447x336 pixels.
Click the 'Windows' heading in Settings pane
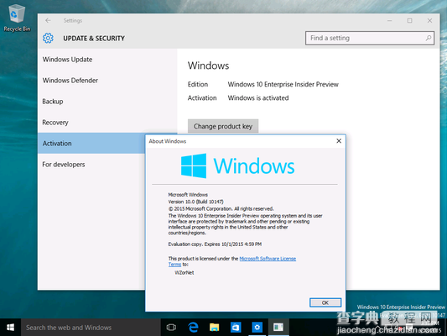[208, 66]
